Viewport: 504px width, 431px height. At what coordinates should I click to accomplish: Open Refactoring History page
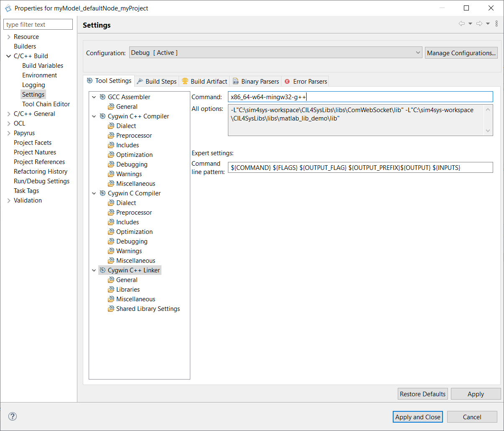coord(41,172)
